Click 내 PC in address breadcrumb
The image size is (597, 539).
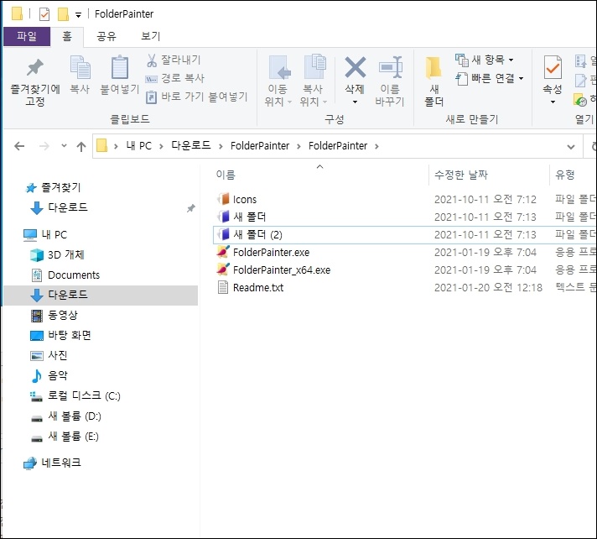coord(139,146)
